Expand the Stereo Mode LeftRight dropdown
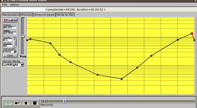 pos(13,65)
